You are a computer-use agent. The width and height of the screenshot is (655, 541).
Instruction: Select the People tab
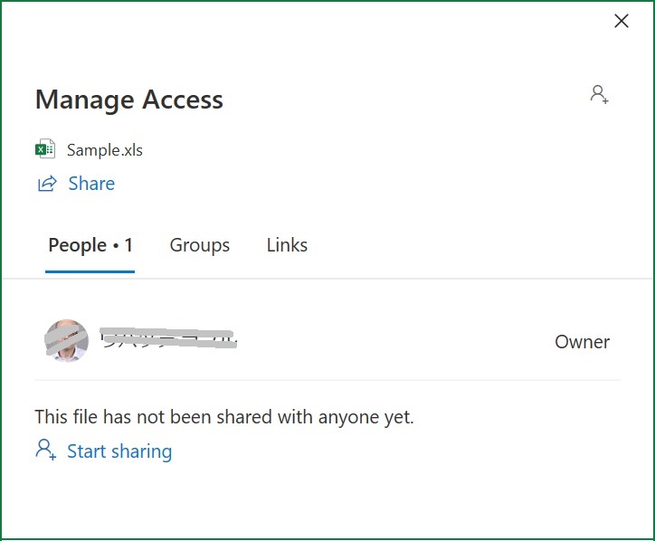tap(90, 245)
